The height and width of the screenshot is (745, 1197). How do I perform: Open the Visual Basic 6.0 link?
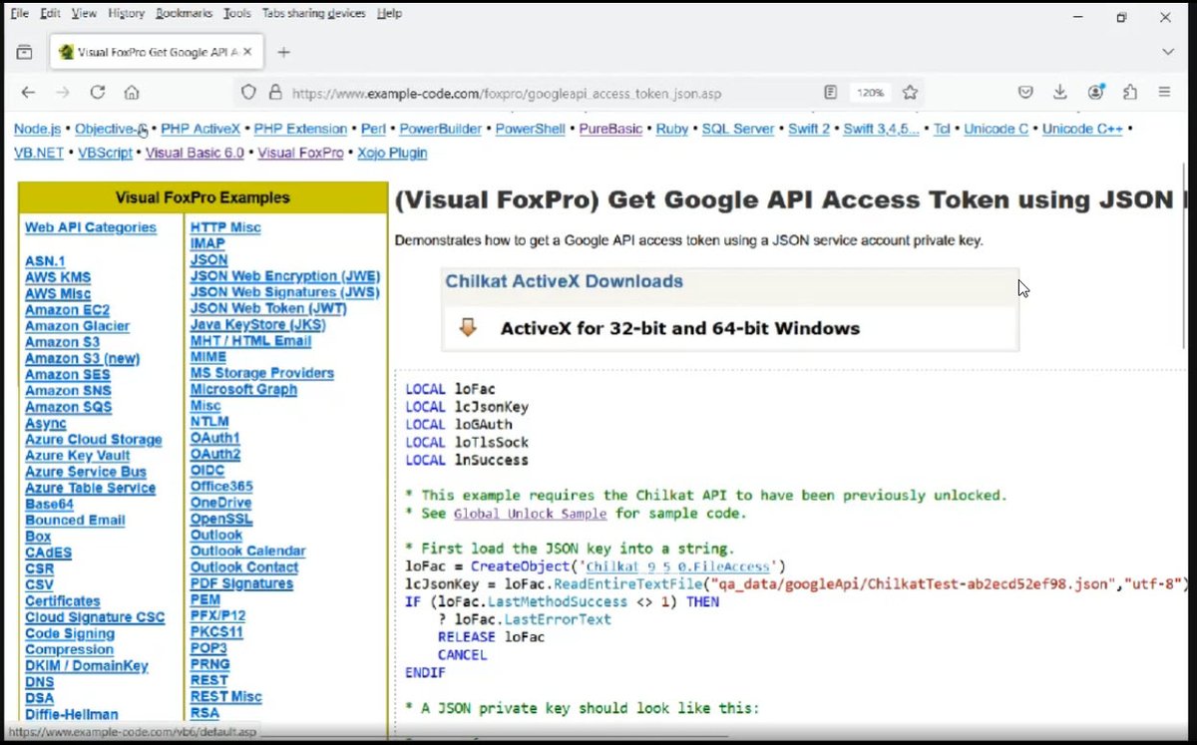tap(195, 153)
